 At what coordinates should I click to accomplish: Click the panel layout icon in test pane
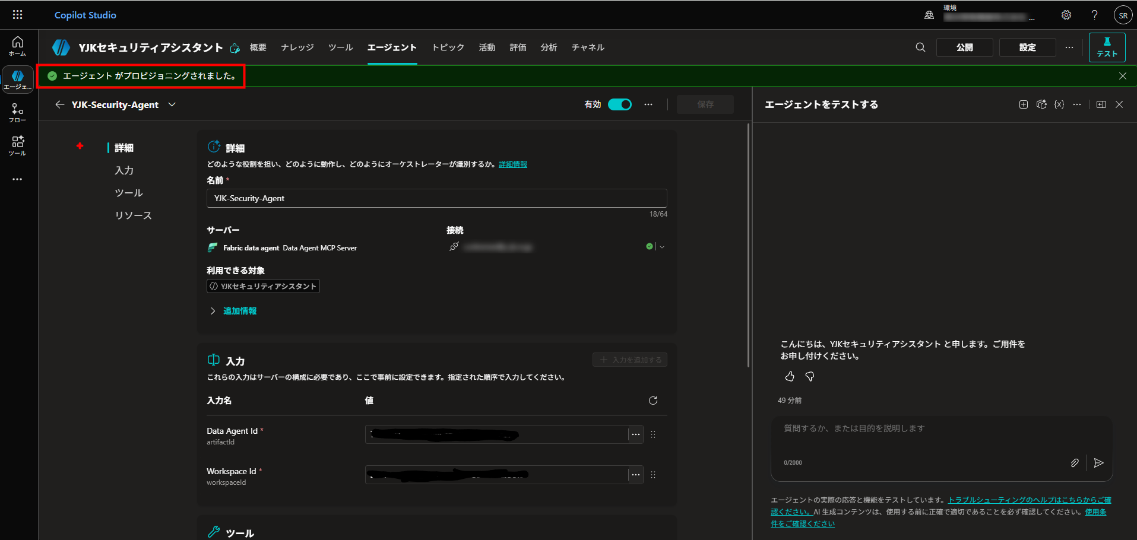click(1101, 104)
